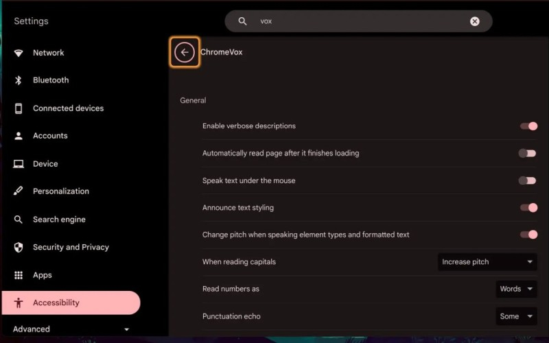The image size is (549, 343).
Task: Click the magnifier icon in search bar
Action: point(242,21)
